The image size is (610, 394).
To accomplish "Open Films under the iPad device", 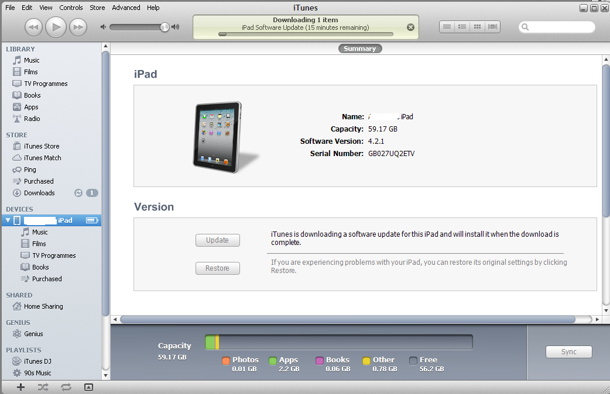I will 39,244.
